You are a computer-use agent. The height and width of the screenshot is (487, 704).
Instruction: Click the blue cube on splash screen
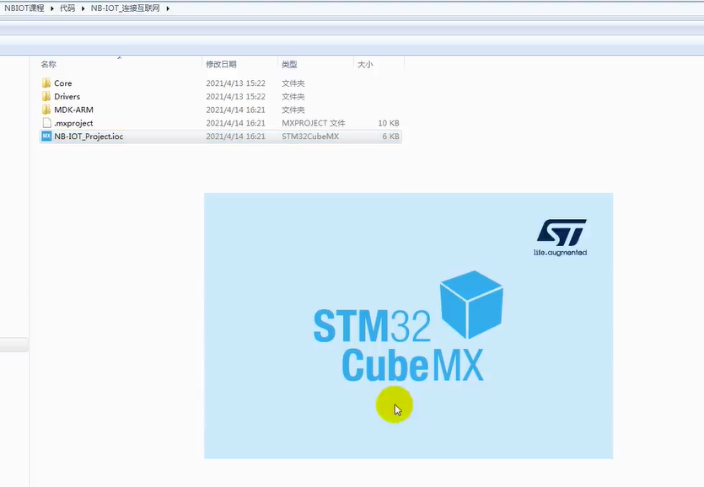(x=471, y=305)
